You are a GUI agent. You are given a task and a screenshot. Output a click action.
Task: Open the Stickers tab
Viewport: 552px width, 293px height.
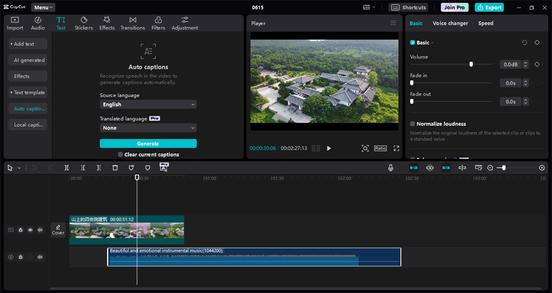coord(84,23)
